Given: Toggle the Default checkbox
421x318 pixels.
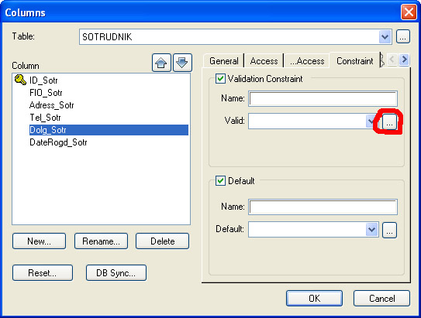Looking at the screenshot, I should coord(220,181).
